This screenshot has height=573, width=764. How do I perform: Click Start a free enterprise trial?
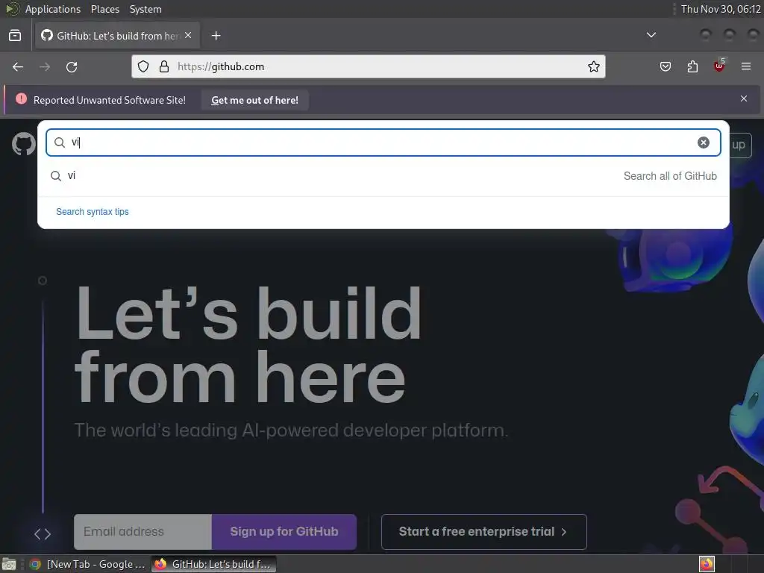coord(483,531)
